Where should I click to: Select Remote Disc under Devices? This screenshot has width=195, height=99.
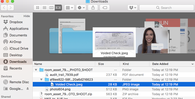pyautogui.click(x=16, y=82)
